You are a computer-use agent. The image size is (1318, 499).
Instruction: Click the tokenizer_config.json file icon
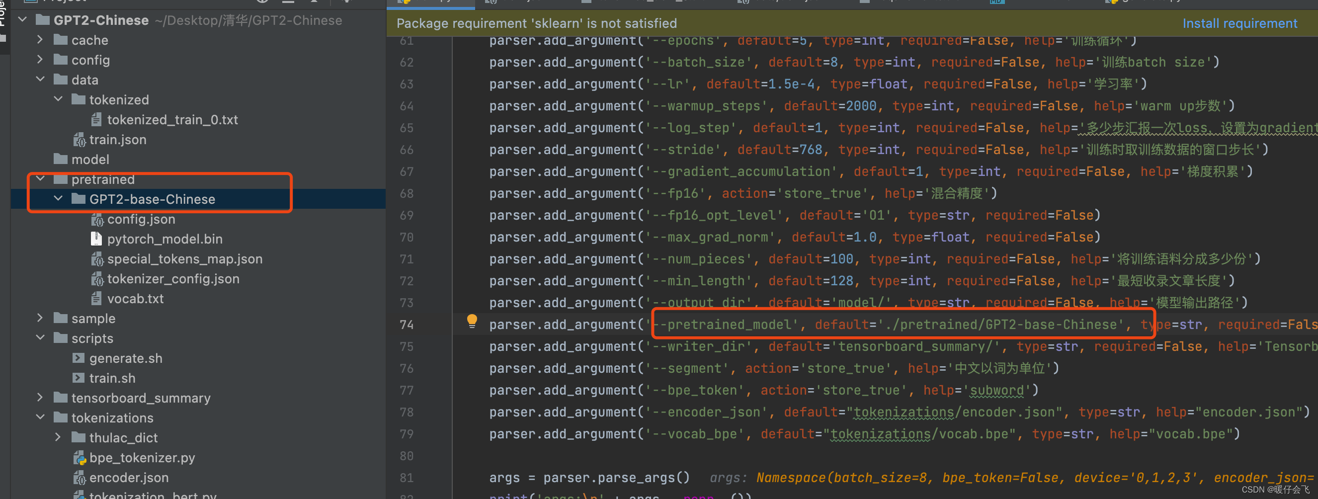tap(97, 279)
